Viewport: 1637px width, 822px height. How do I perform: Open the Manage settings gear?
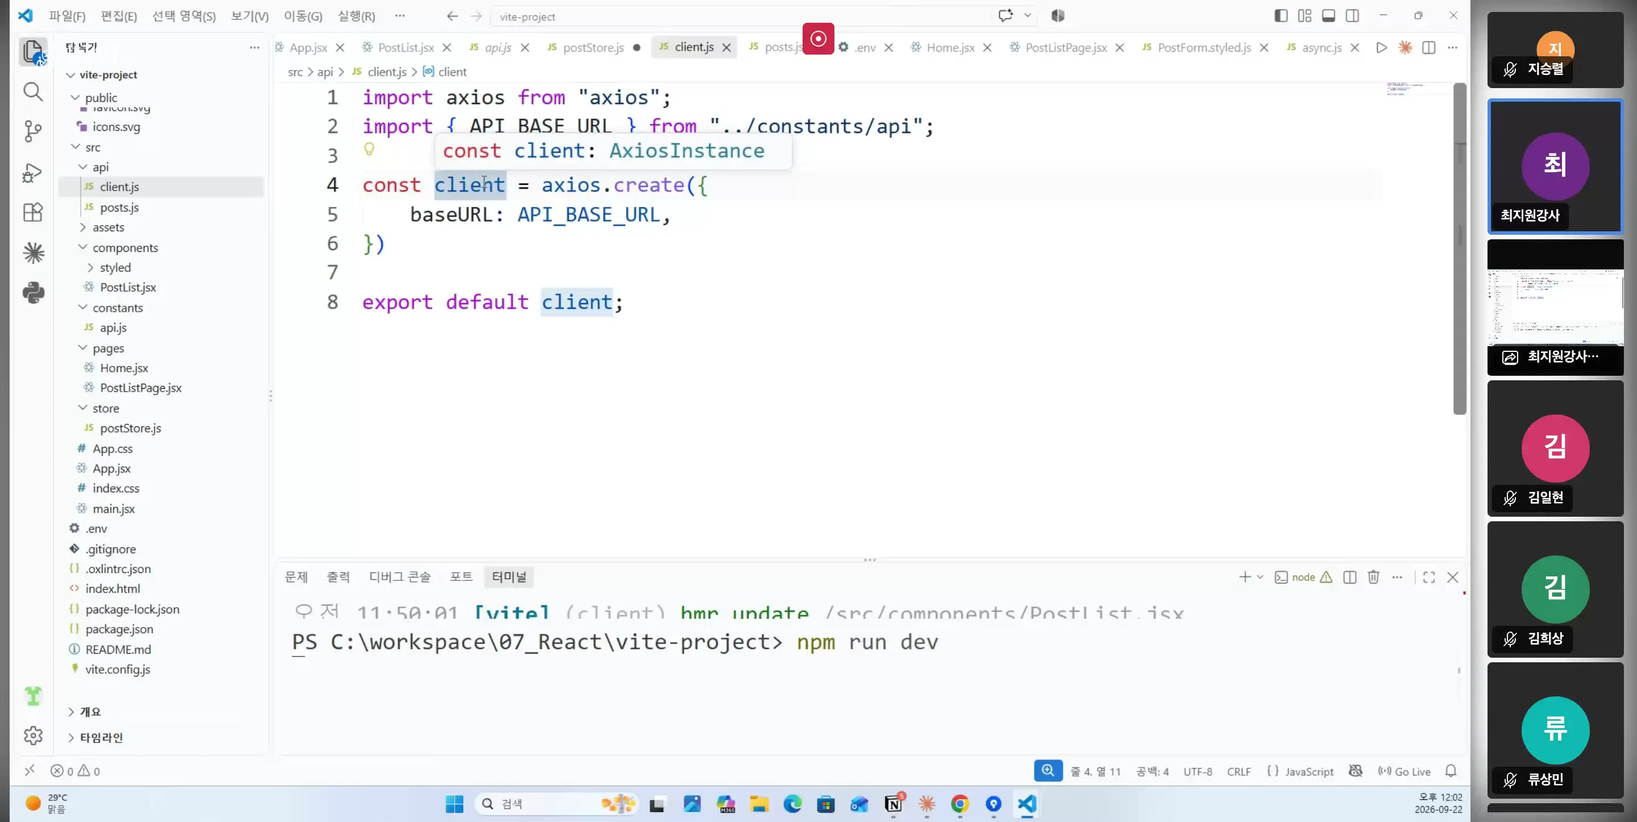pos(33,736)
